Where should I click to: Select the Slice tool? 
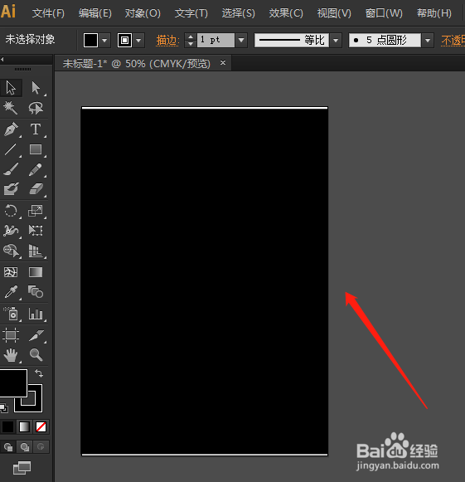tap(36, 335)
